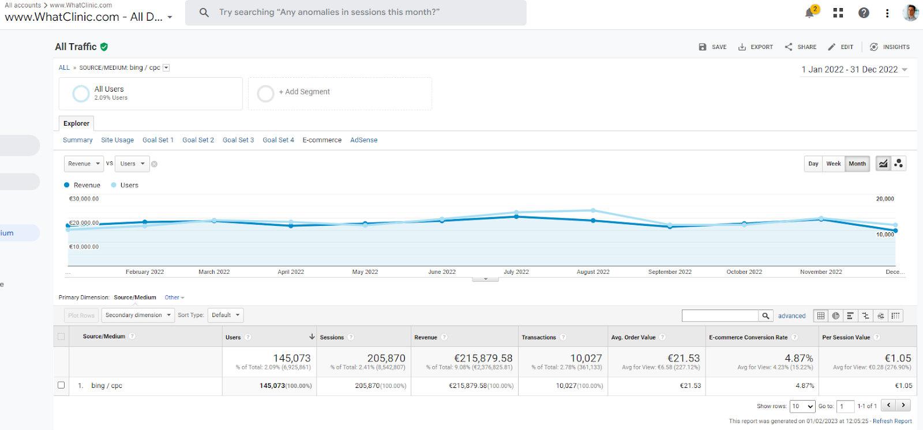Click the search magnifier in top bar
This screenshot has width=923, height=430.
click(x=204, y=12)
